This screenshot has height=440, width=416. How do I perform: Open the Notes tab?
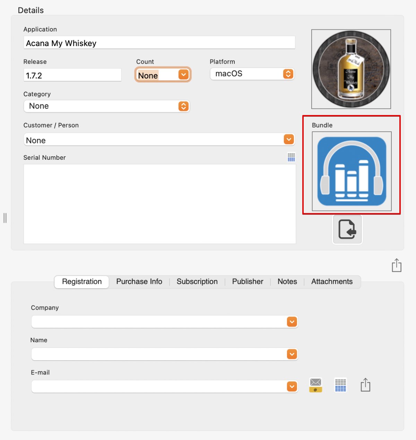coord(287,282)
